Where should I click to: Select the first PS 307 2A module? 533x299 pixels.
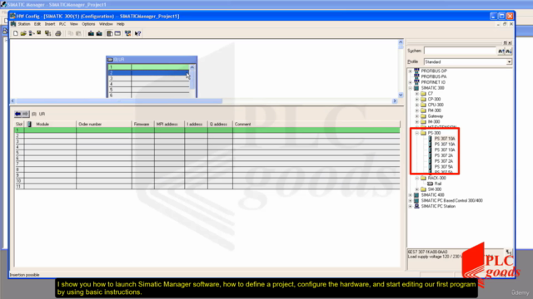click(x=444, y=155)
